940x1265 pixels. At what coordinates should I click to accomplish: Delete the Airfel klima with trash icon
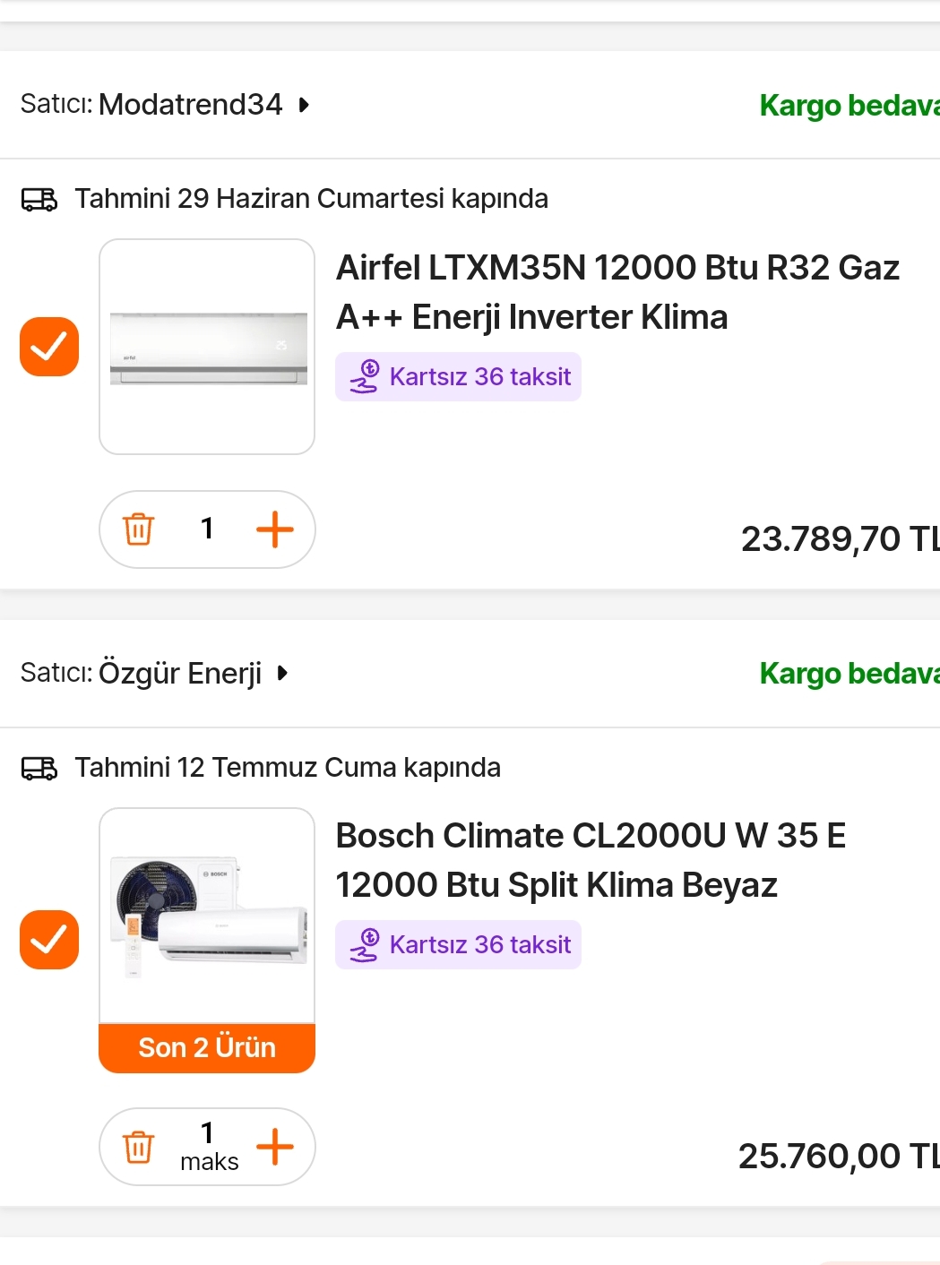138,529
